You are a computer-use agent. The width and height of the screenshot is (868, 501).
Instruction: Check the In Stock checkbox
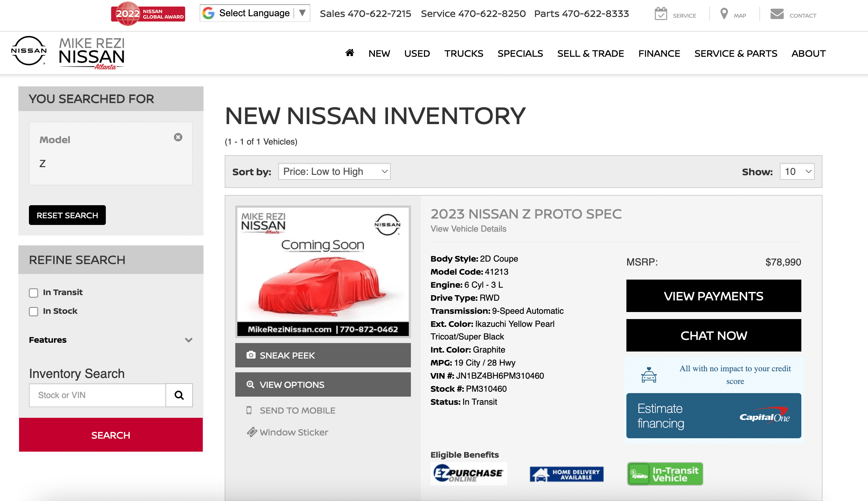[34, 312]
